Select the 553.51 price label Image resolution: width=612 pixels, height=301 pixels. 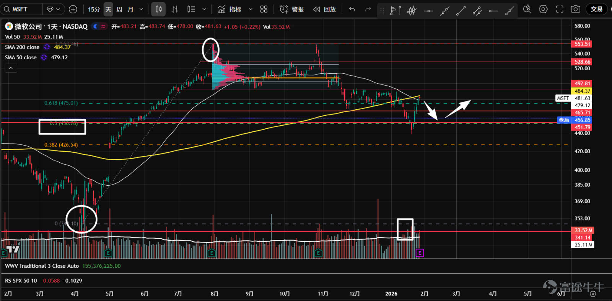tap(582, 44)
